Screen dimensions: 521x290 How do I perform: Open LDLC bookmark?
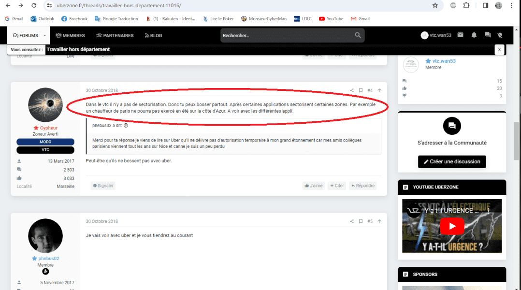point(303,18)
